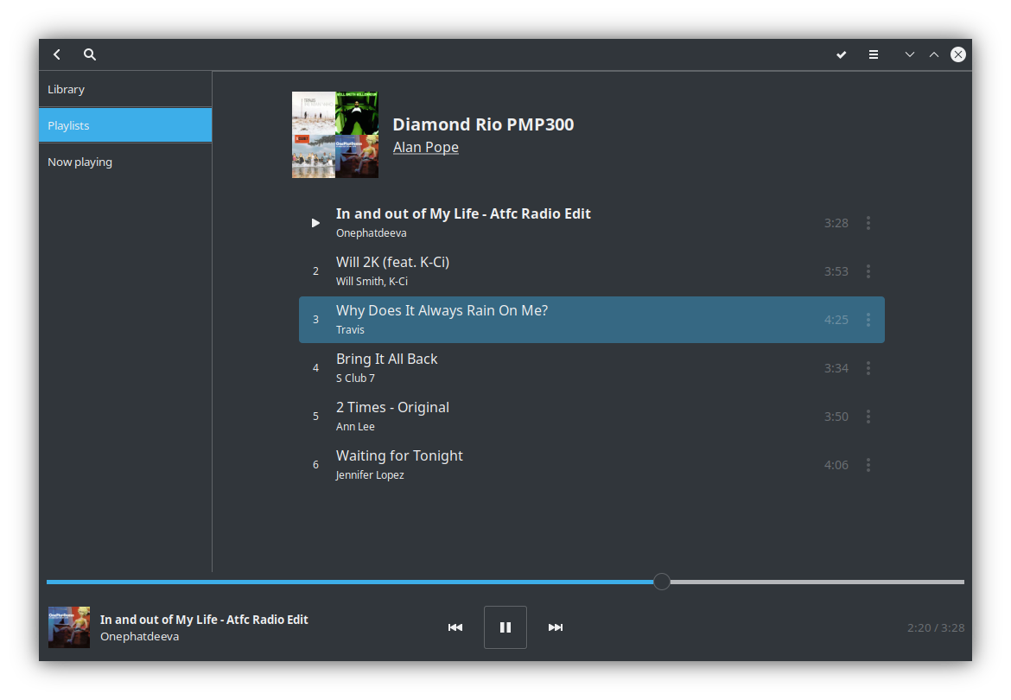1011x700 pixels.
Task: Select Why Does It Always Rain On Me?
Action: 591,320
